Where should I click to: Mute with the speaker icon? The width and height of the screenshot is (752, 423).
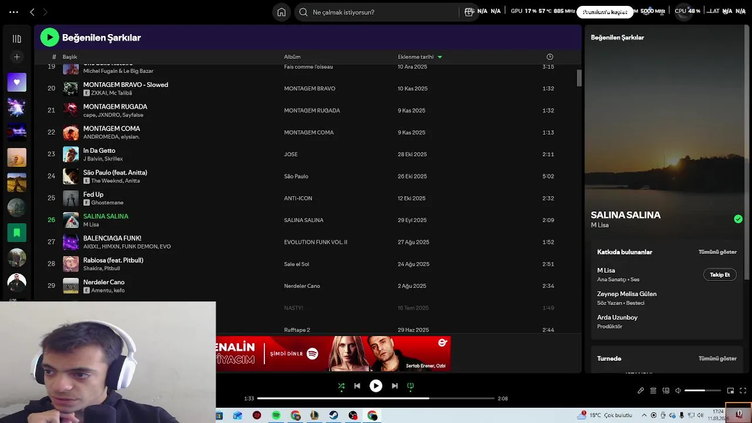[678, 391]
